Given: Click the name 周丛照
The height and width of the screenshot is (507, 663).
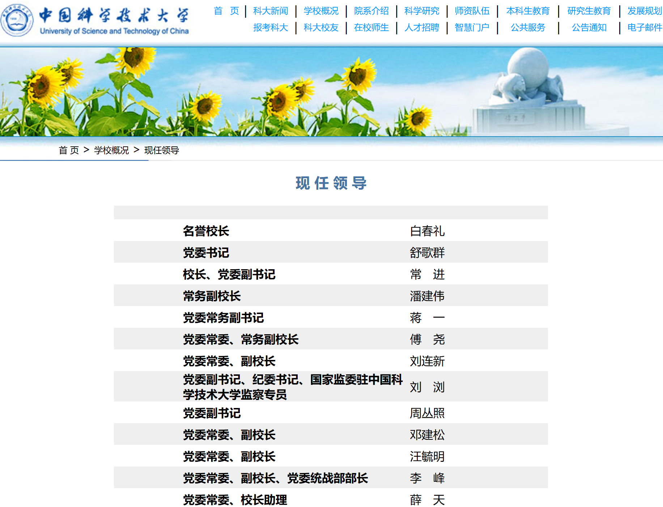Looking at the screenshot, I should (427, 413).
